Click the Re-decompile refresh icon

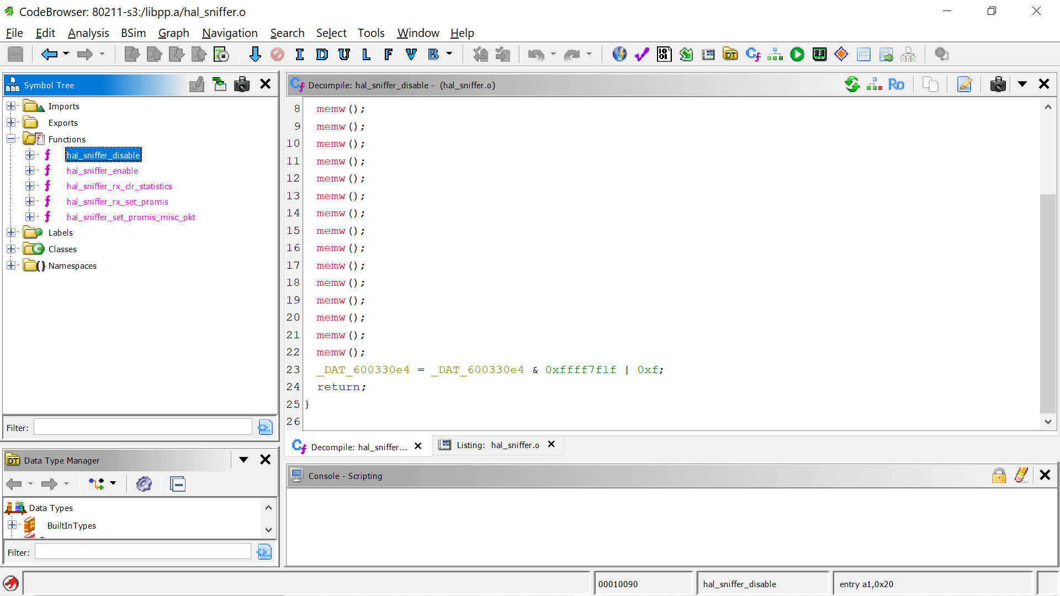(x=852, y=84)
